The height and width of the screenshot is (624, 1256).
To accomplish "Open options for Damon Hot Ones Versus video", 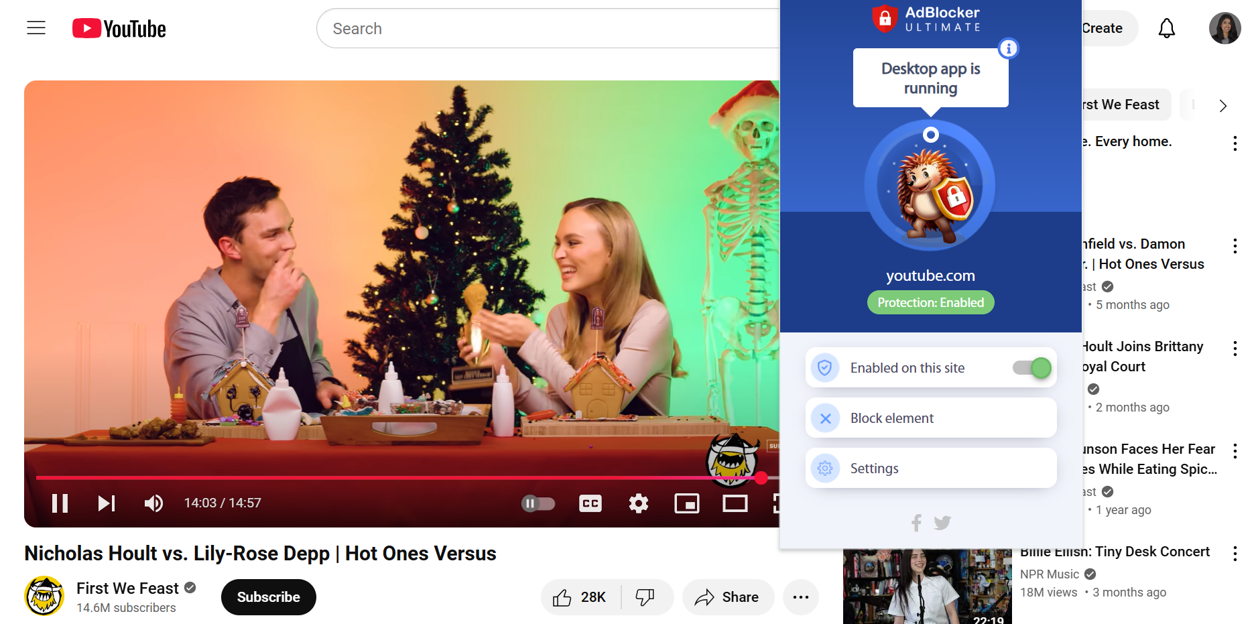I will [x=1235, y=246].
